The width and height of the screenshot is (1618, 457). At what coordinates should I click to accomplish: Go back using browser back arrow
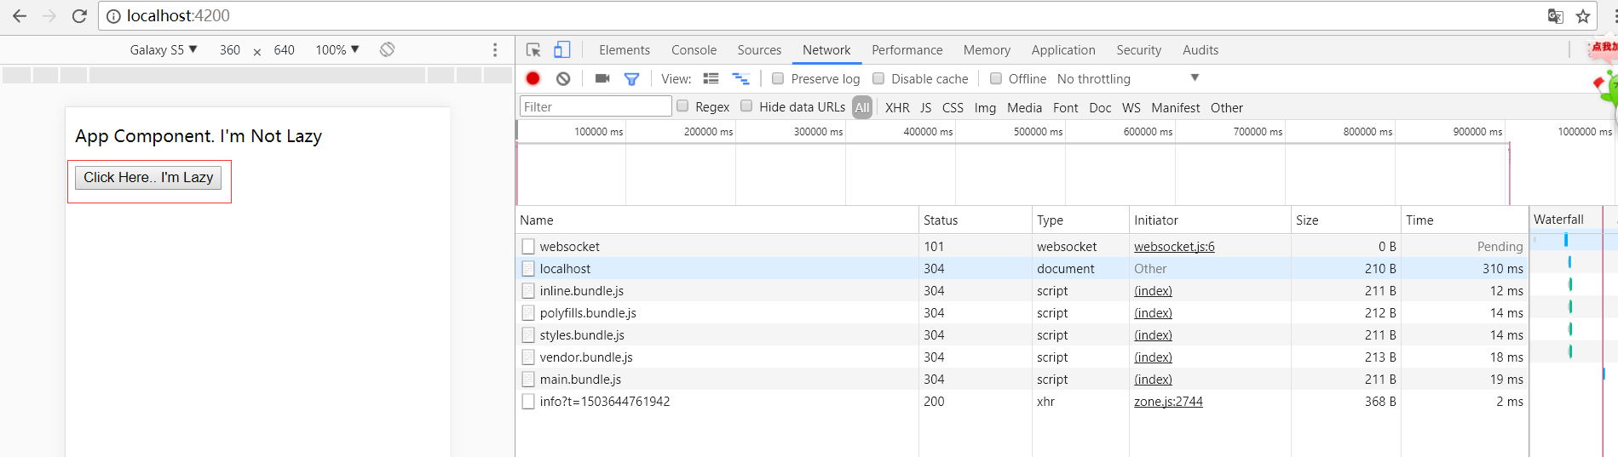pyautogui.click(x=20, y=16)
